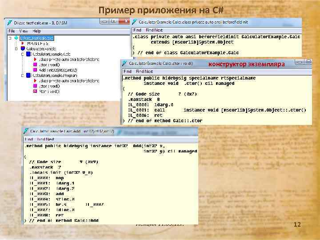Click Find Next in the Calc class window

pyautogui.click(x=154, y=30)
